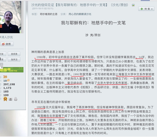Viewport: 157px width, 137px height.
Task: Click the 转载 repost button
Action: [146, 9]
